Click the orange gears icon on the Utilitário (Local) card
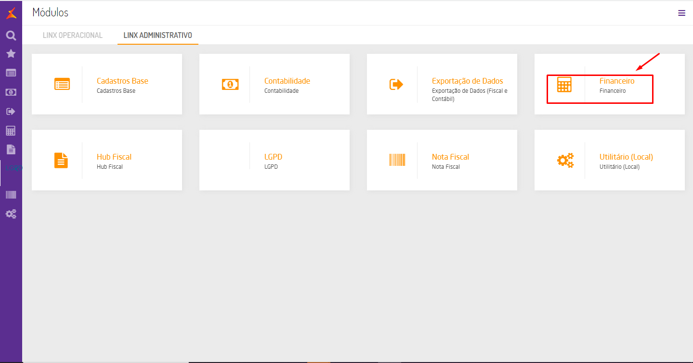Image resolution: width=693 pixels, height=363 pixels. 565,160
